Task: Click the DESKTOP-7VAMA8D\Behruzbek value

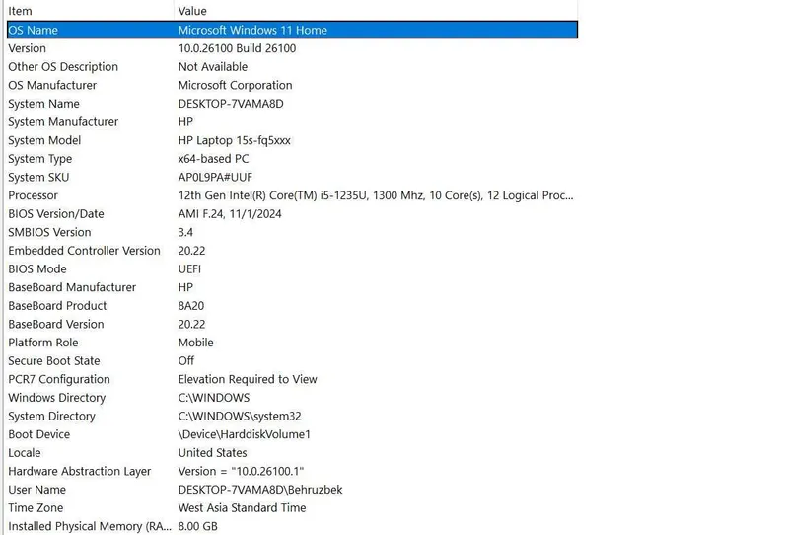Action: tap(260, 490)
